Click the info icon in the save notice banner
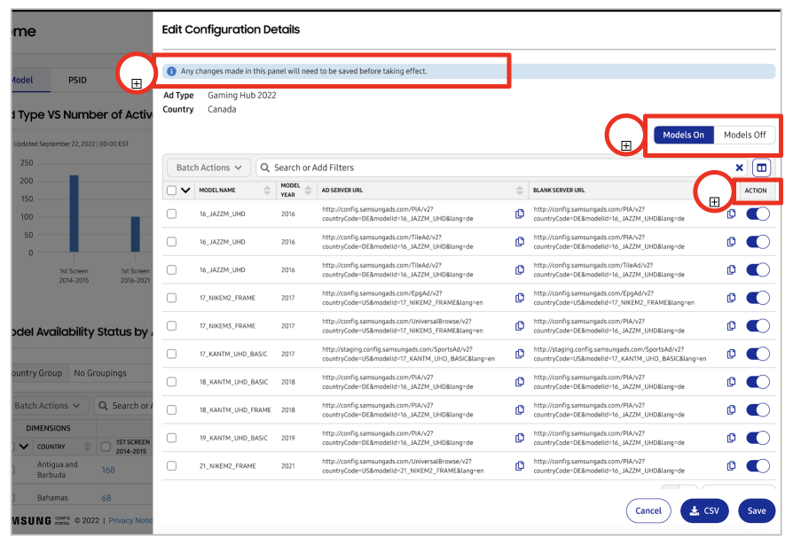The image size is (793, 545). [x=171, y=71]
